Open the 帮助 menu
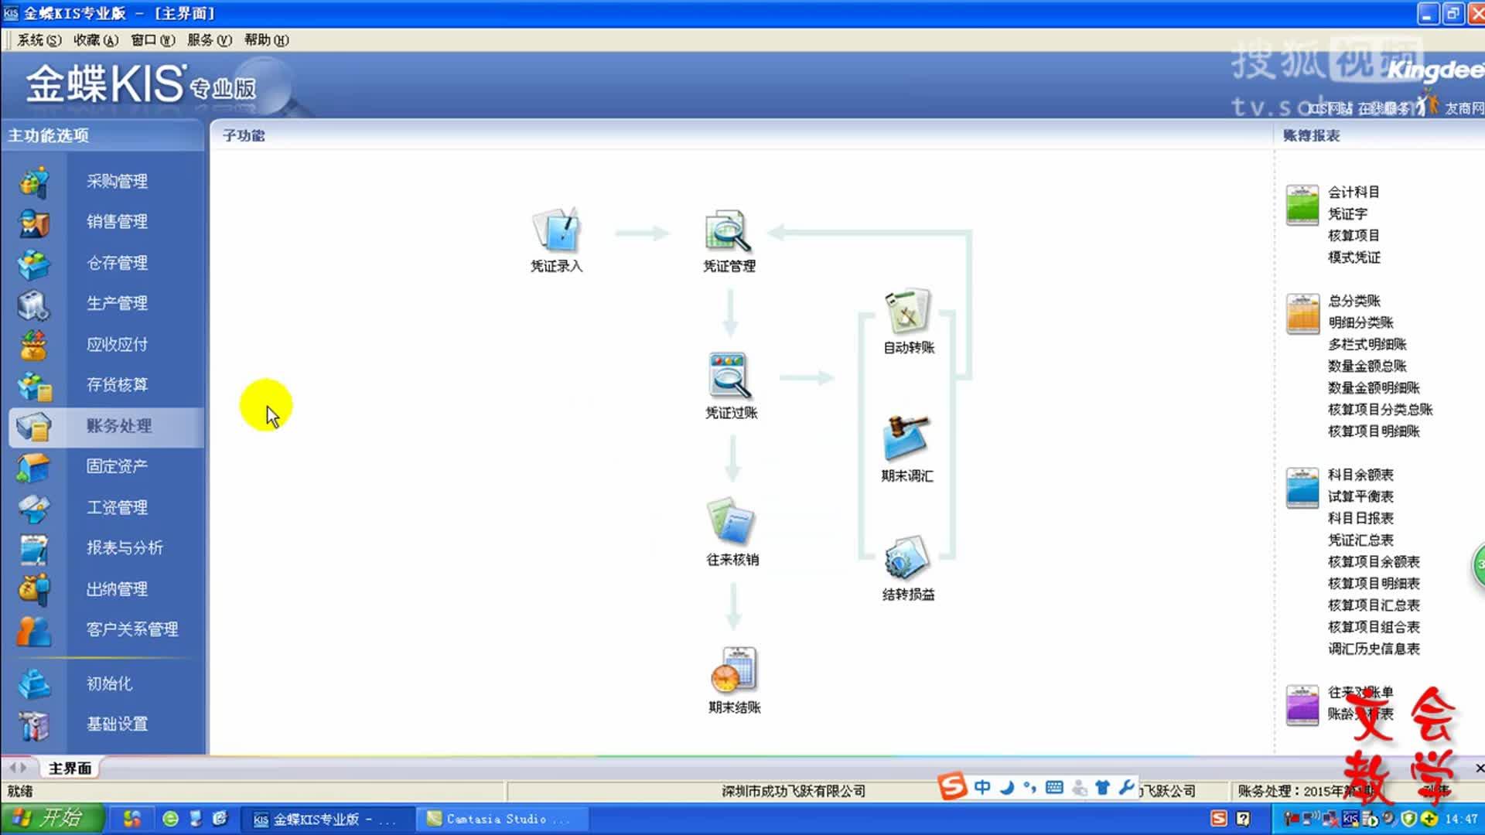Screen dimensions: 1485x835 [265, 40]
